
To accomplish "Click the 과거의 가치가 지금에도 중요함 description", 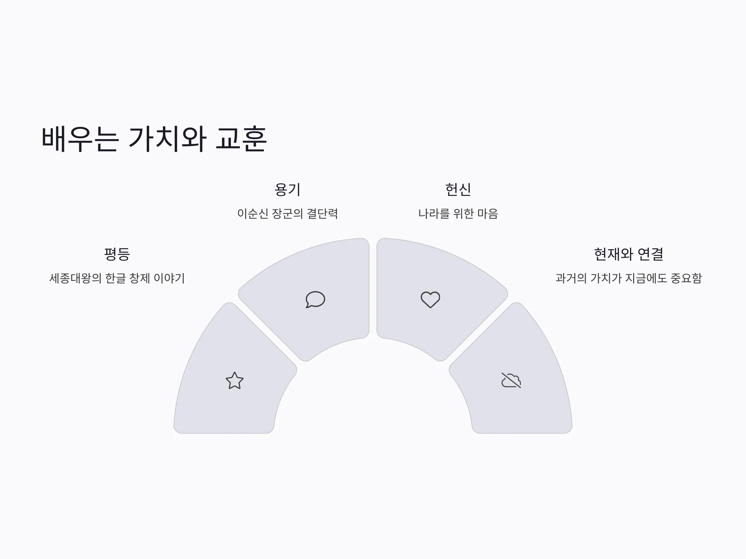I will 629,278.
